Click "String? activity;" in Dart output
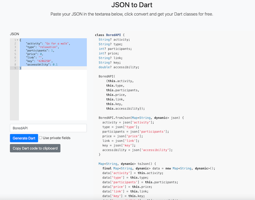 coord(114,40)
